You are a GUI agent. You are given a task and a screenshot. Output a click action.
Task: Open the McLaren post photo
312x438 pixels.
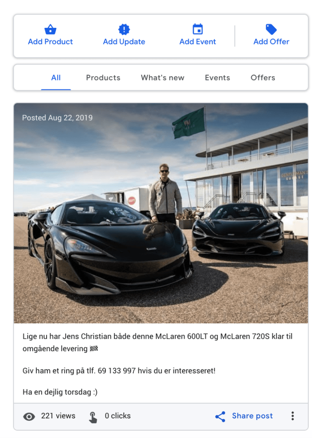pos(161,213)
